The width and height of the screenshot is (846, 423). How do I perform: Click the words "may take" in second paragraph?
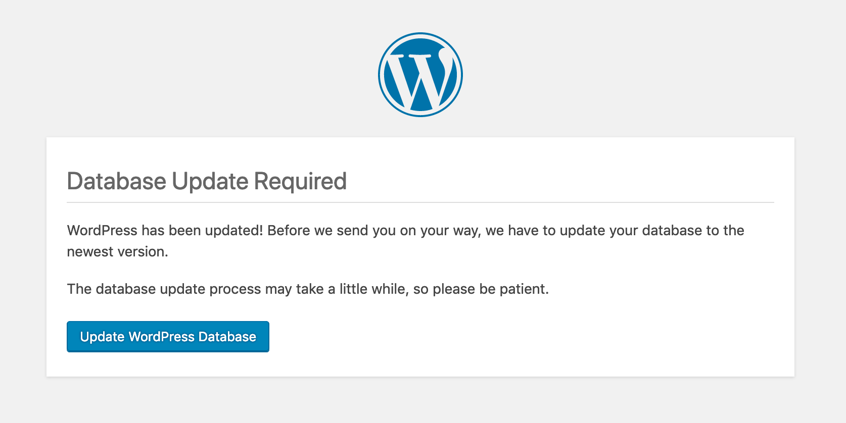294,289
